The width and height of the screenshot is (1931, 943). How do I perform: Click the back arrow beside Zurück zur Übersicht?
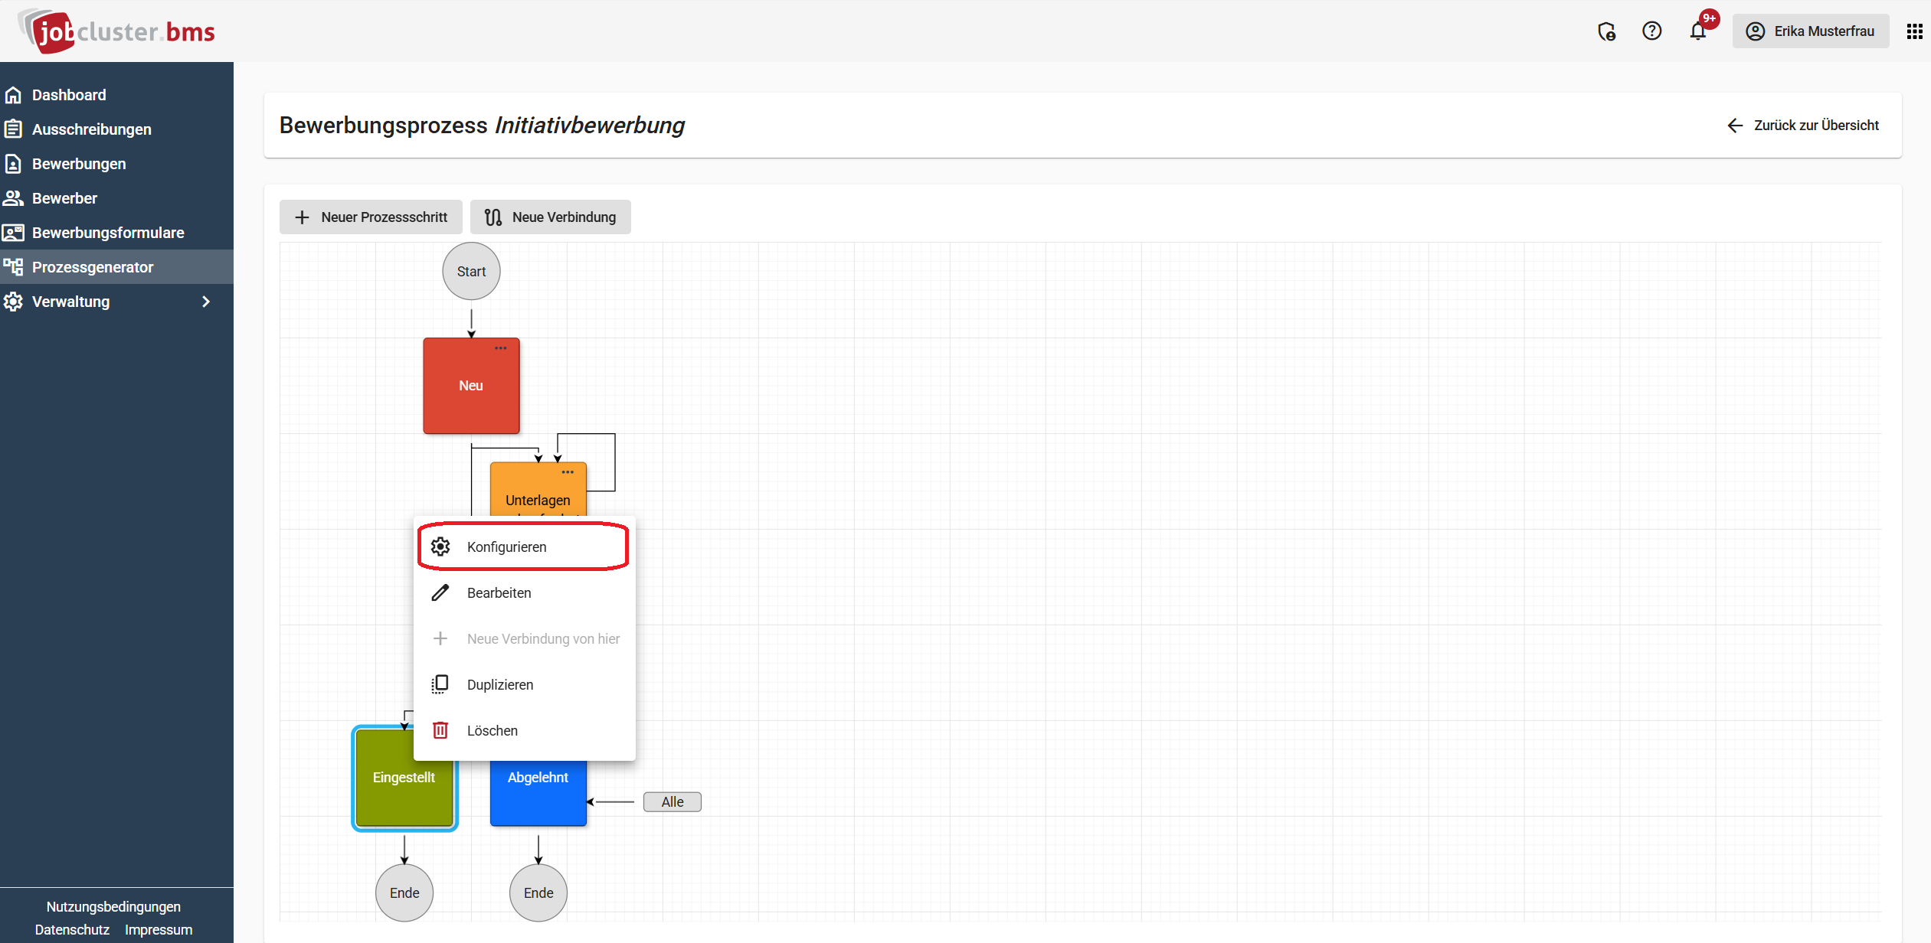pyautogui.click(x=1735, y=126)
